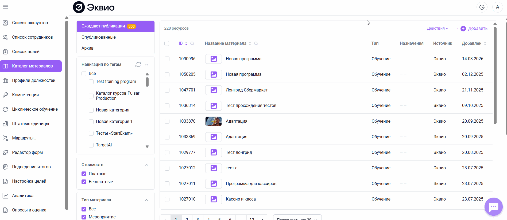Open the "тест с" material
507x220 pixels.
point(231,168)
